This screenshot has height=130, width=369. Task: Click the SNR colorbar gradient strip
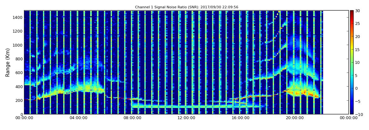coord(352,62)
